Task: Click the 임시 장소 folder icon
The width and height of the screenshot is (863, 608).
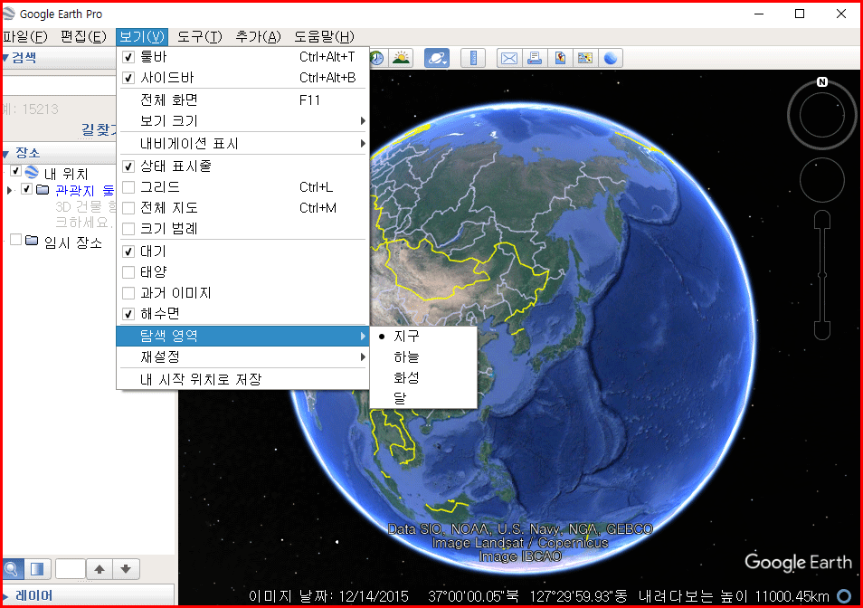Action: [32, 241]
